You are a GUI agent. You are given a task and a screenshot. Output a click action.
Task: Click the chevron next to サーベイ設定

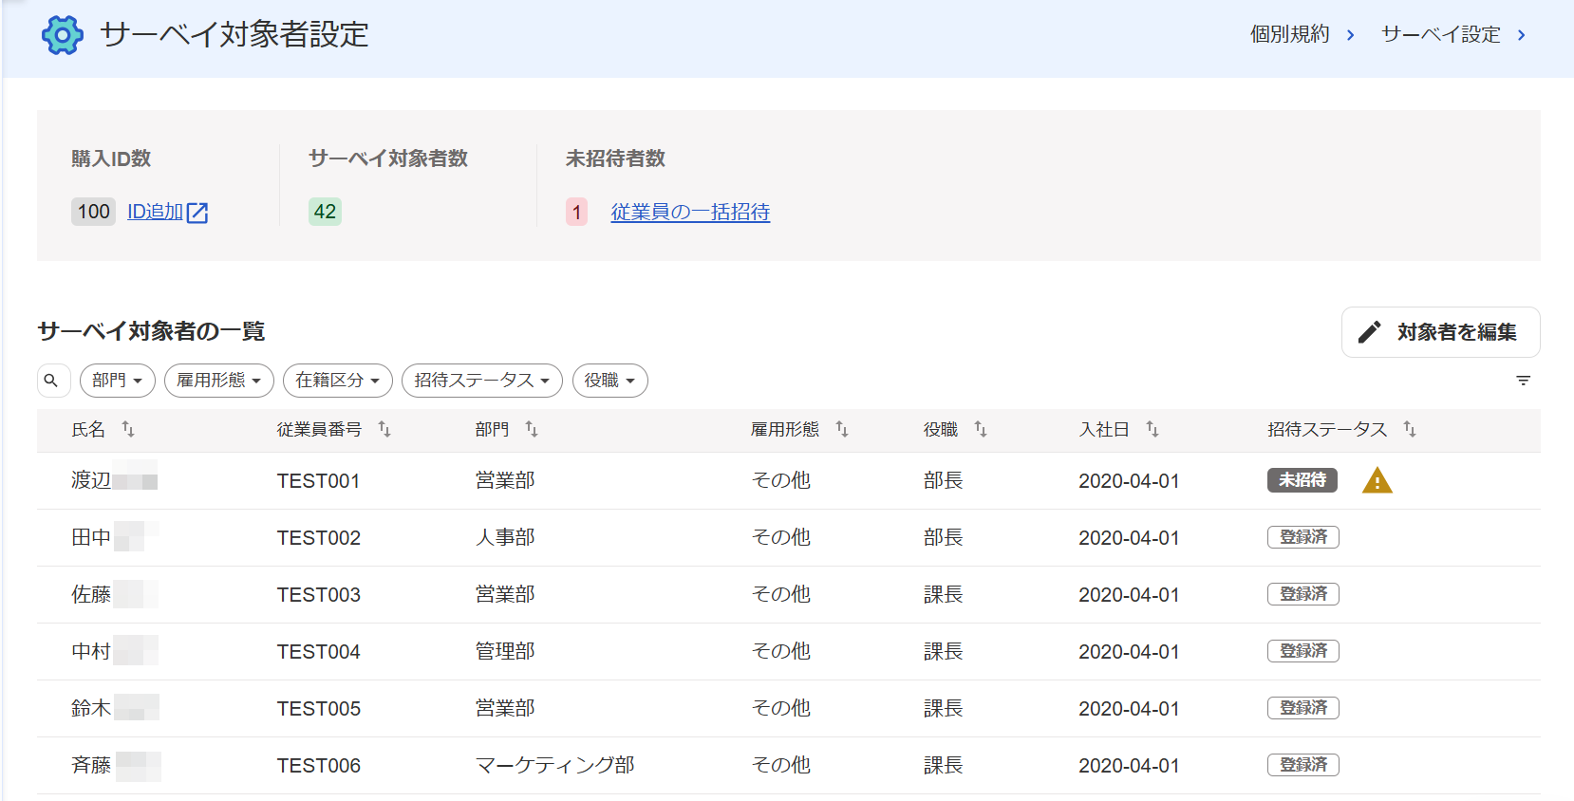1521,35
